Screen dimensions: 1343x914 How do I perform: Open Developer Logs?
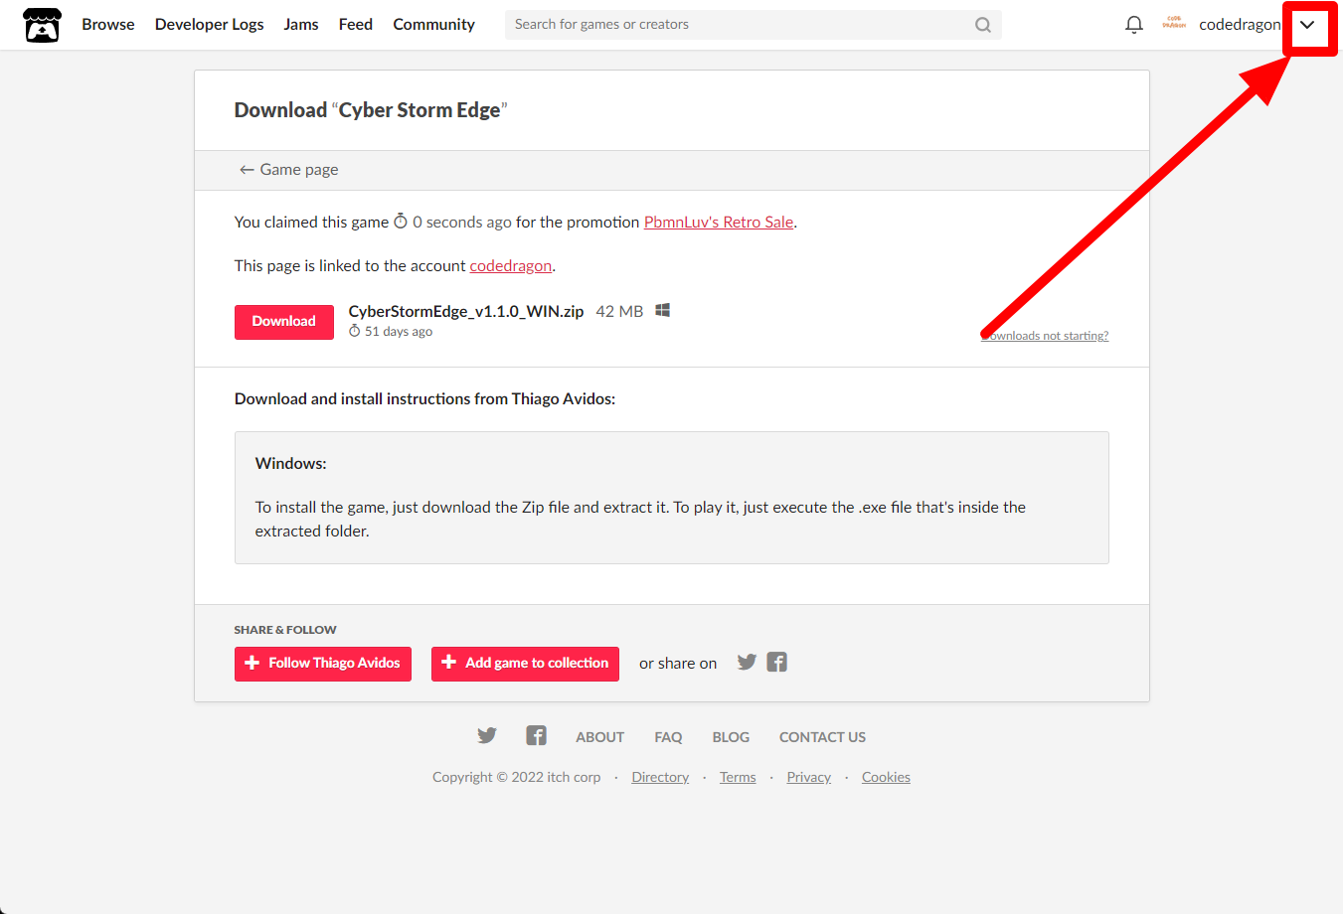tap(209, 25)
